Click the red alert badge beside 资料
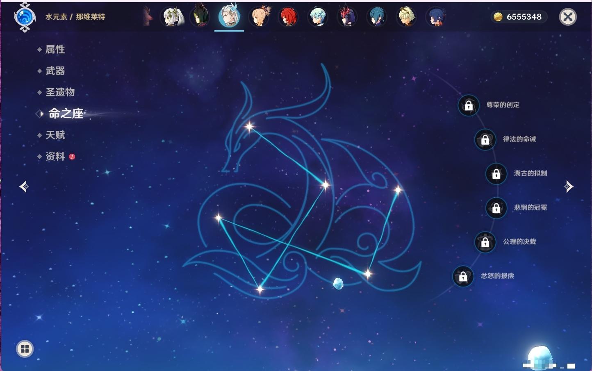The image size is (592, 371). pyautogui.click(x=72, y=157)
